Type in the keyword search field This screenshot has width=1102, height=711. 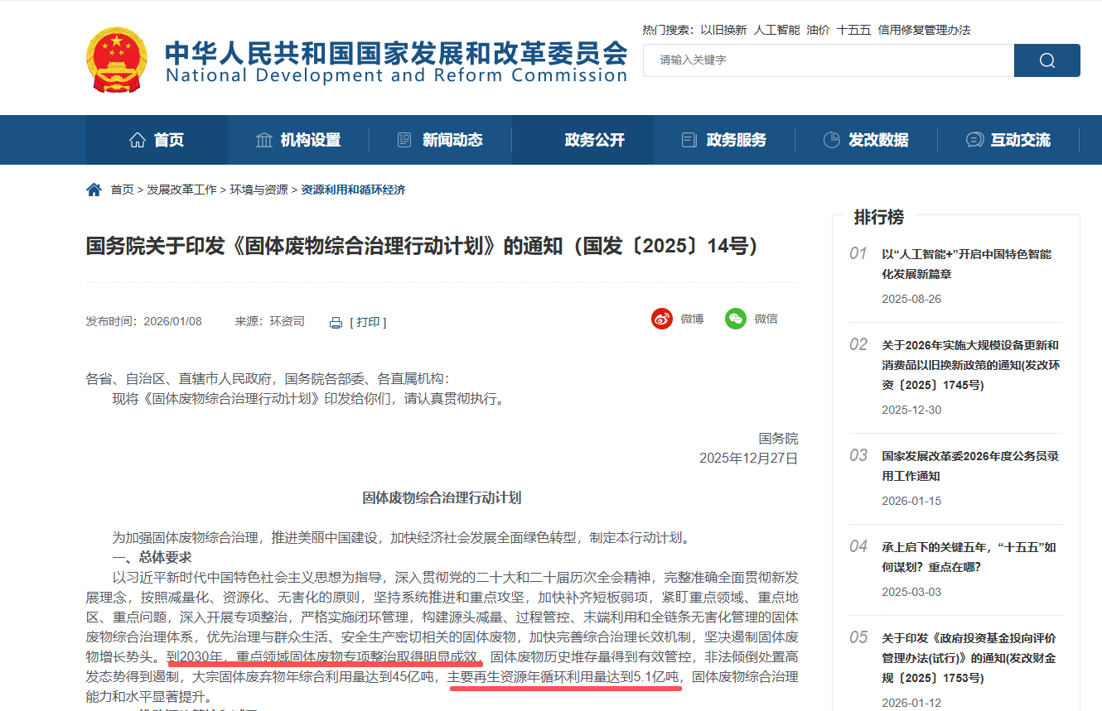(829, 60)
